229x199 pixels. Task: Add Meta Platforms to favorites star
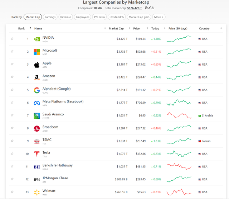12,102
